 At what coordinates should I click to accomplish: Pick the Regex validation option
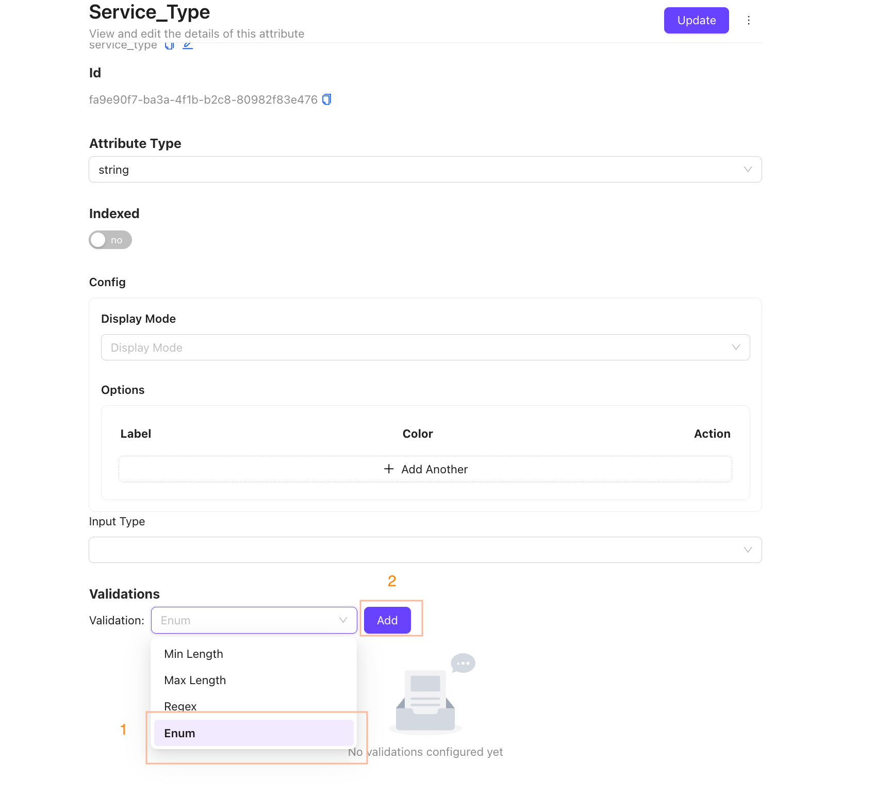pyautogui.click(x=180, y=706)
